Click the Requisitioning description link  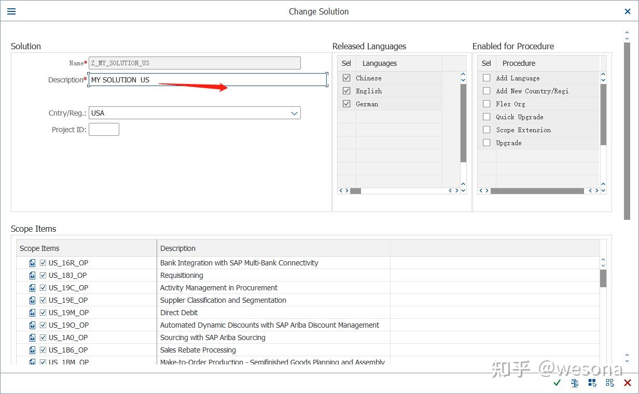pyautogui.click(x=181, y=275)
